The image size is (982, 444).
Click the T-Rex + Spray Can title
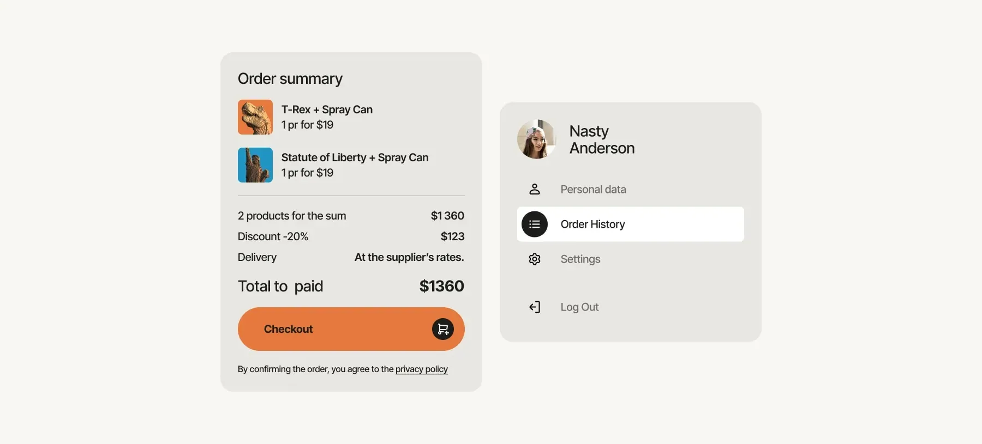[x=327, y=110]
